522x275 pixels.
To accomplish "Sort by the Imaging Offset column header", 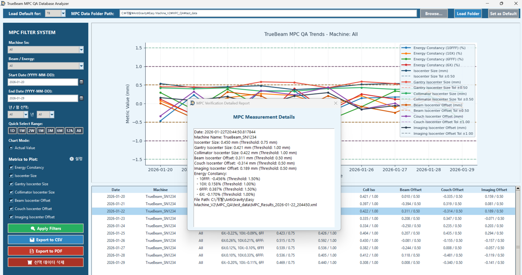I will (x=494, y=190).
